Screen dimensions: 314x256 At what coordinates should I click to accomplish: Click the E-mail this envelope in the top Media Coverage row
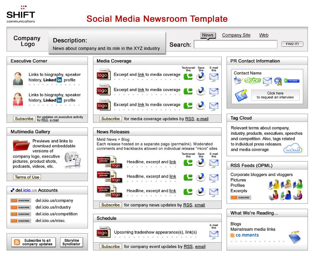point(214,77)
